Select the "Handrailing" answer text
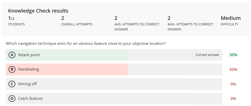The width and height of the screenshot is (251, 106). click(x=29, y=69)
